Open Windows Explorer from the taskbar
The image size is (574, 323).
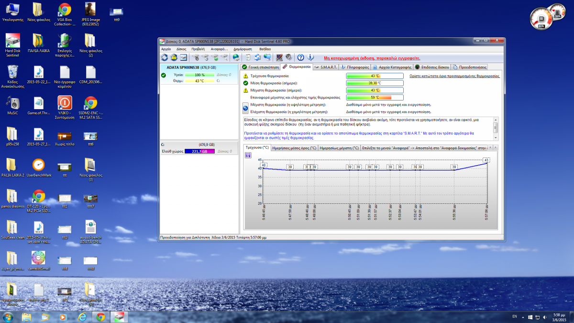click(x=26, y=317)
